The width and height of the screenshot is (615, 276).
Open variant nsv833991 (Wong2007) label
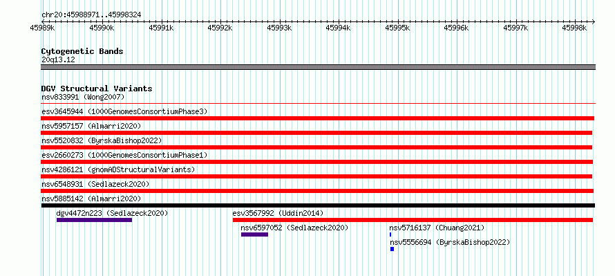click(83, 97)
